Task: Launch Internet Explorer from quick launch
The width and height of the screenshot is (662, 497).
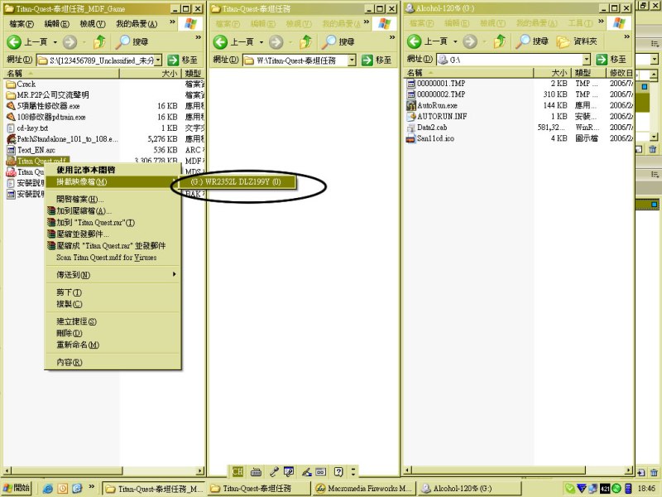Action: (x=48, y=489)
